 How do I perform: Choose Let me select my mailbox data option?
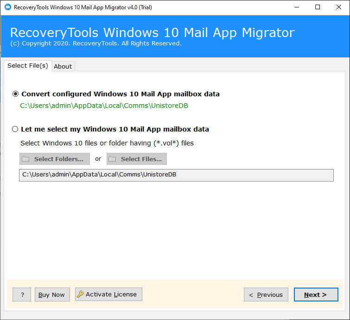pyautogui.click(x=16, y=129)
